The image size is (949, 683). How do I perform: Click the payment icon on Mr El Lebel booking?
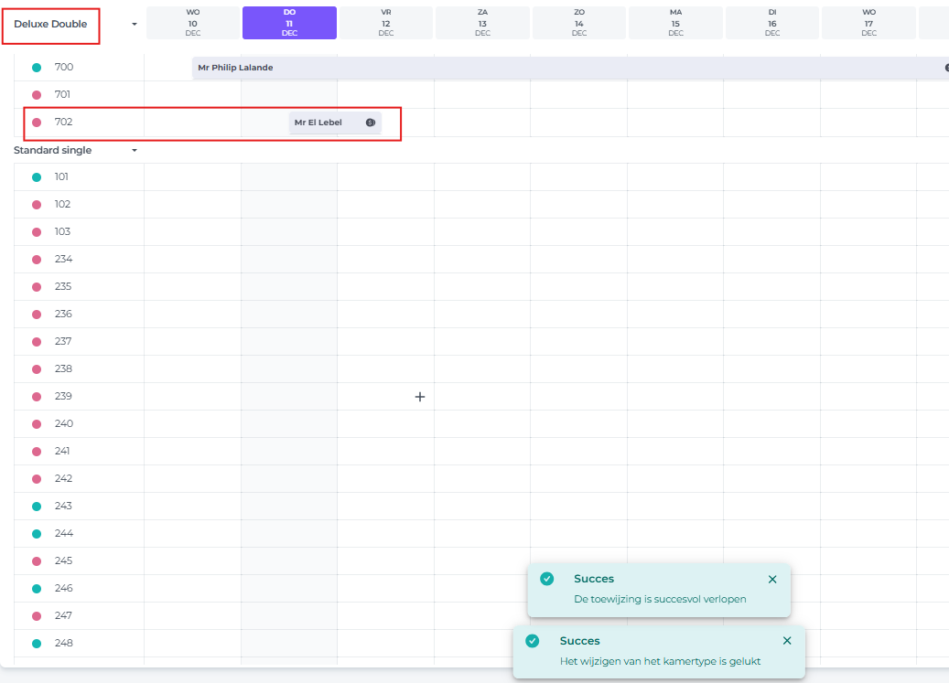tap(371, 123)
